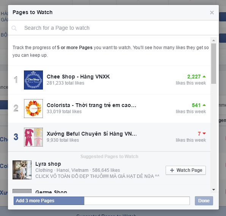
Task: Close the Pages to Watch dialog
Action: click(212, 13)
